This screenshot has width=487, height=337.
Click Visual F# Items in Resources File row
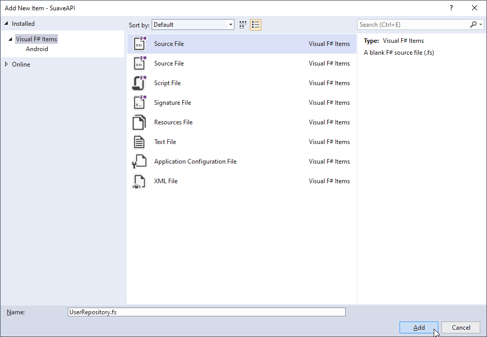click(x=329, y=122)
